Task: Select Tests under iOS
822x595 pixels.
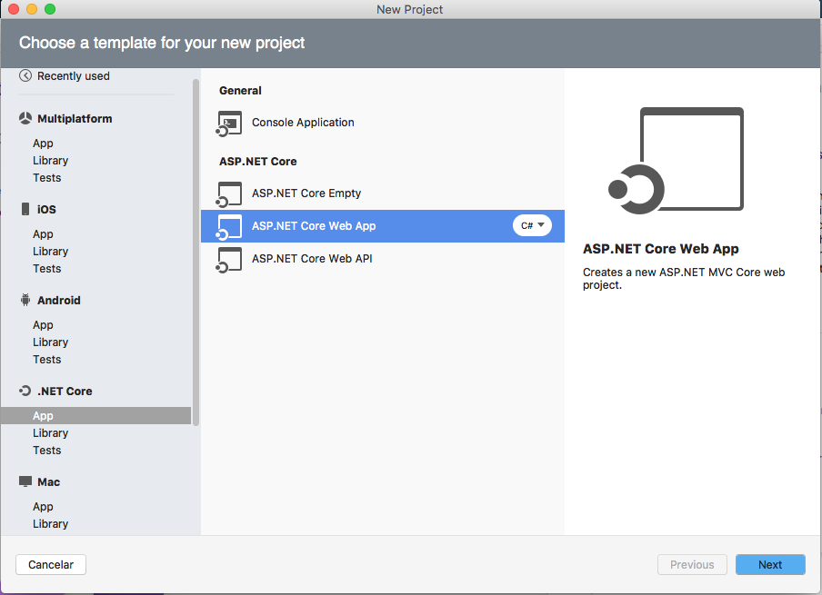Action: pyautogui.click(x=46, y=268)
